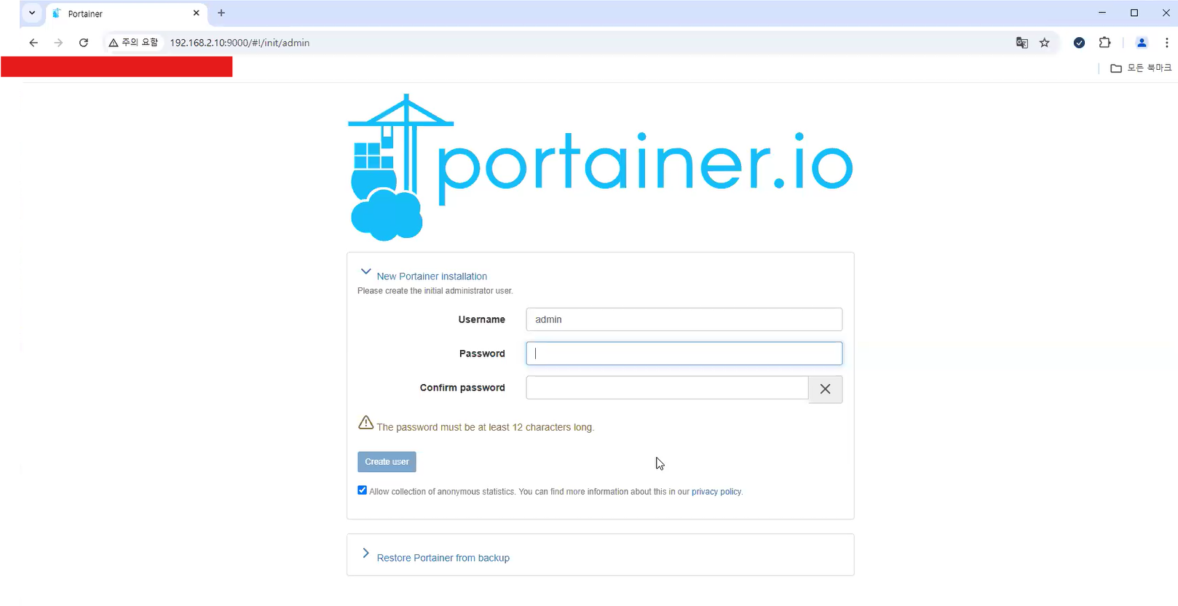Close the Portainer tab
This screenshot has width=1178, height=606.
coord(197,13)
